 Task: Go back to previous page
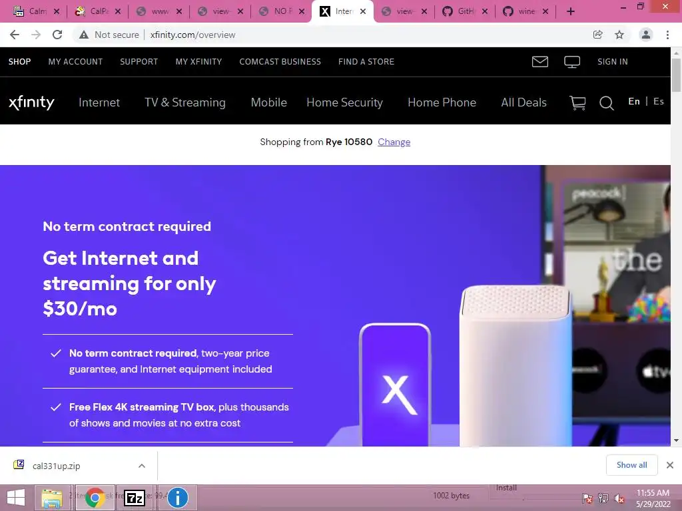[x=15, y=35]
